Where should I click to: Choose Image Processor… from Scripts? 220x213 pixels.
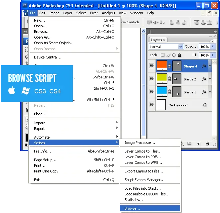[x=150, y=143]
